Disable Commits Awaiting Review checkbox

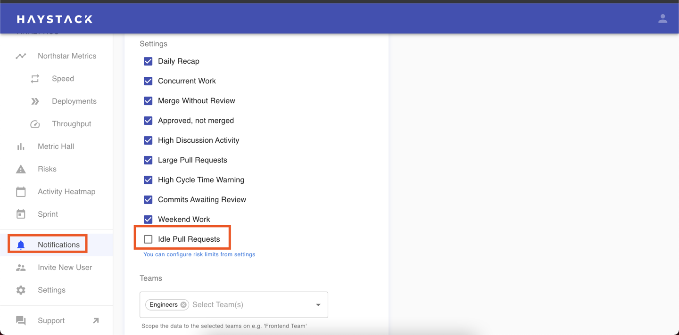pos(148,200)
